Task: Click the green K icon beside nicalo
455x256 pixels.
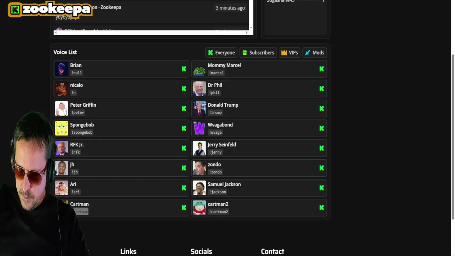Action: point(184,89)
